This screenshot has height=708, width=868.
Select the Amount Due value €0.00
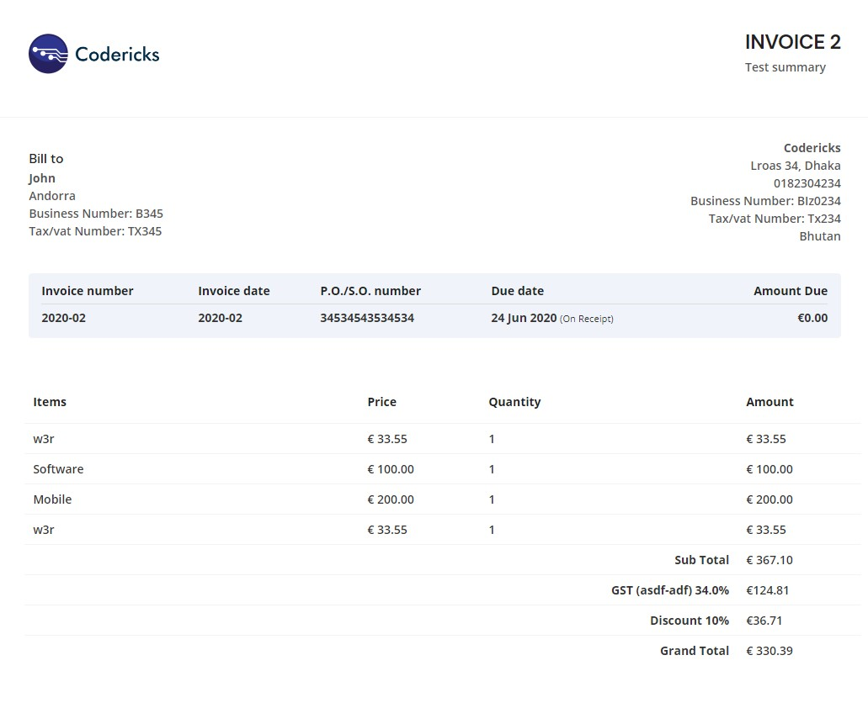(812, 318)
